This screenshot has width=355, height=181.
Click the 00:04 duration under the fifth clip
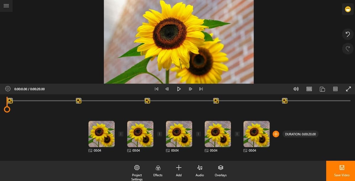point(252,150)
